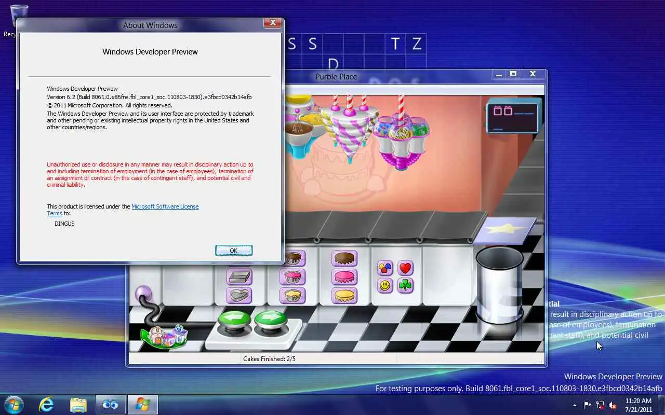The width and height of the screenshot is (665, 415).
Task: Click the purple star order platform
Action: pyautogui.click(x=504, y=230)
